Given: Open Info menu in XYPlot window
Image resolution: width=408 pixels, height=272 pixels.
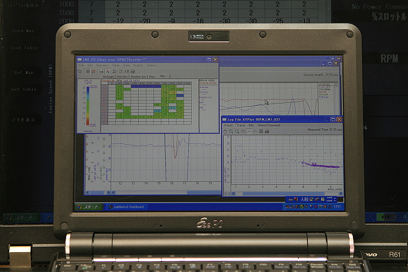Looking at the screenshot, I should click(x=251, y=125).
